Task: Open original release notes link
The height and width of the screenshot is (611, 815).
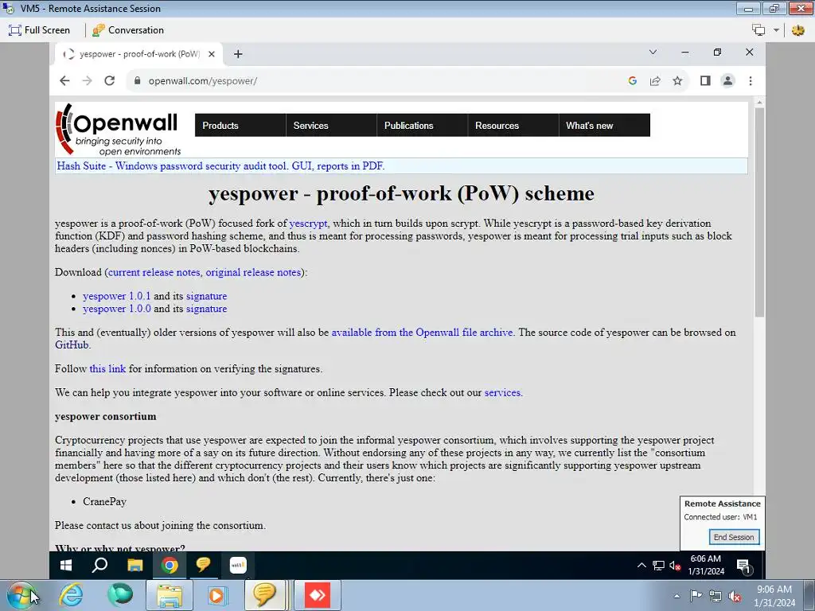Action: pyautogui.click(x=253, y=272)
